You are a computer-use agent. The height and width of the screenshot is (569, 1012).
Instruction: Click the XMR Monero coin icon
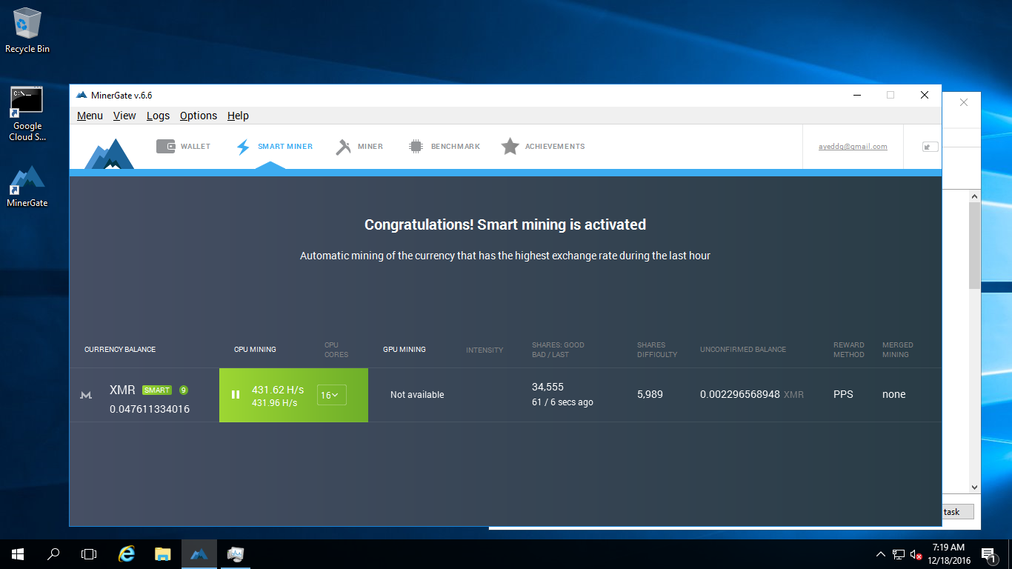click(86, 396)
